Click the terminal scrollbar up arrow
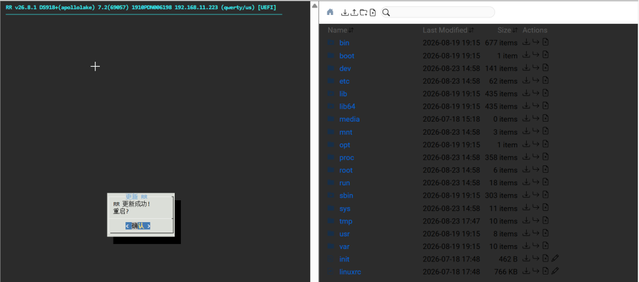 pos(315,5)
